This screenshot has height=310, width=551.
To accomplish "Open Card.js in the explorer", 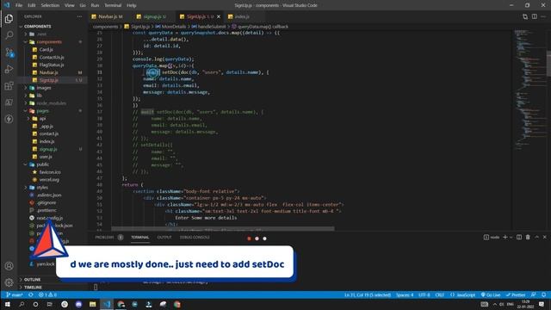I will click(46, 50).
